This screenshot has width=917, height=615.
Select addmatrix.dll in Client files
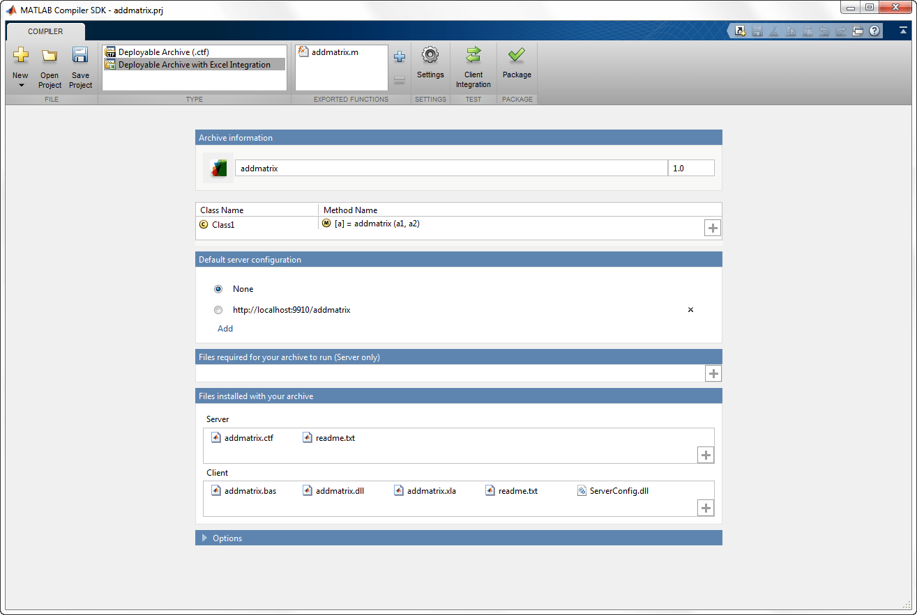(x=333, y=491)
